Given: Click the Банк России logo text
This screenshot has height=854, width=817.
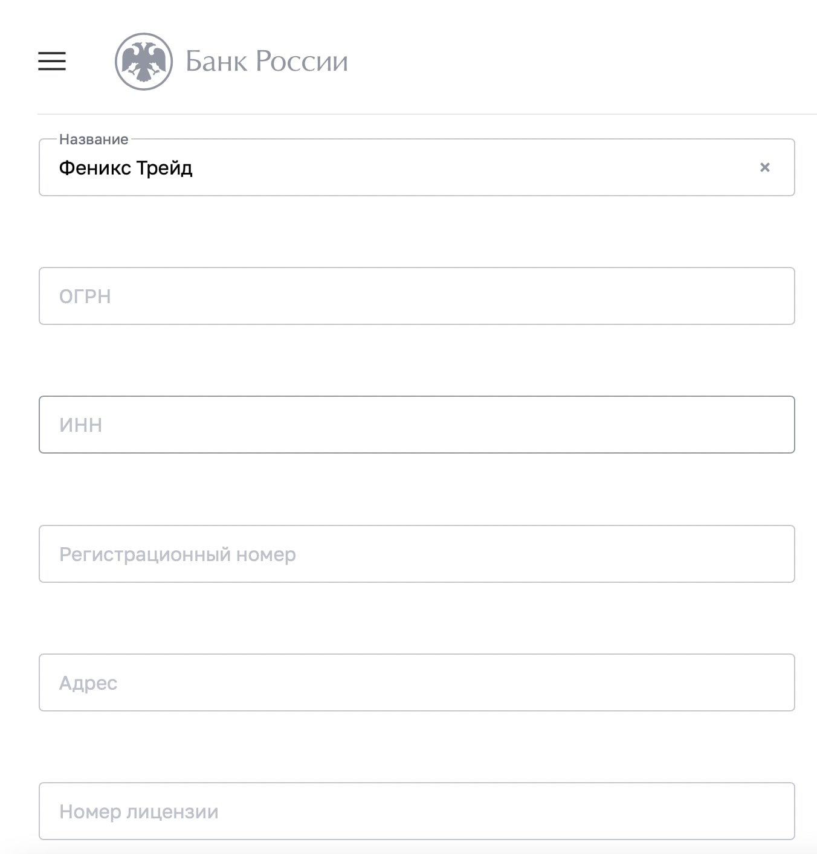Looking at the screenshot, I should point(266,62).
